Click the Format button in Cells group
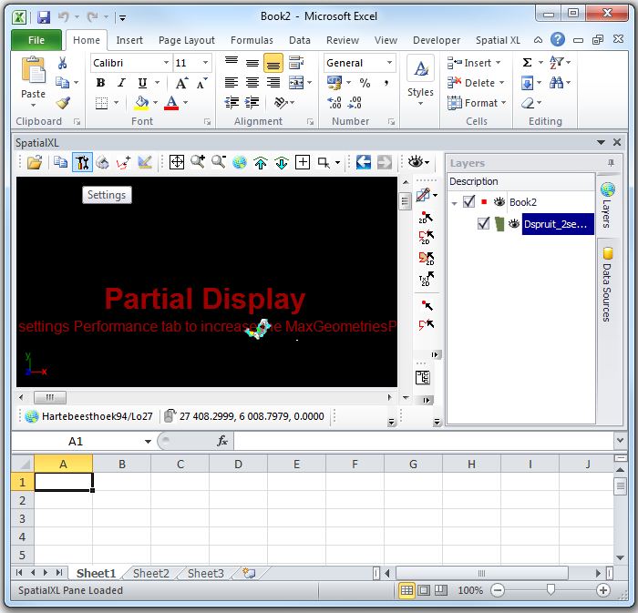This screenshot has width=638, height=613. [479, 103]
